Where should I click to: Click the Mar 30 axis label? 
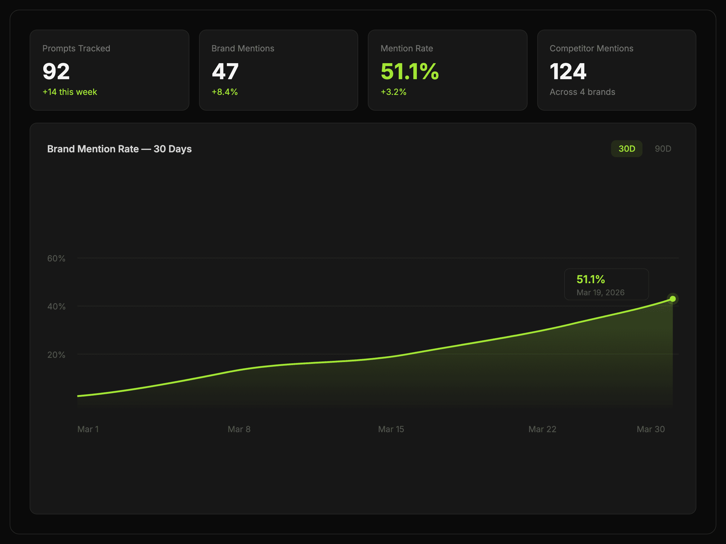(x=650, y=429)
